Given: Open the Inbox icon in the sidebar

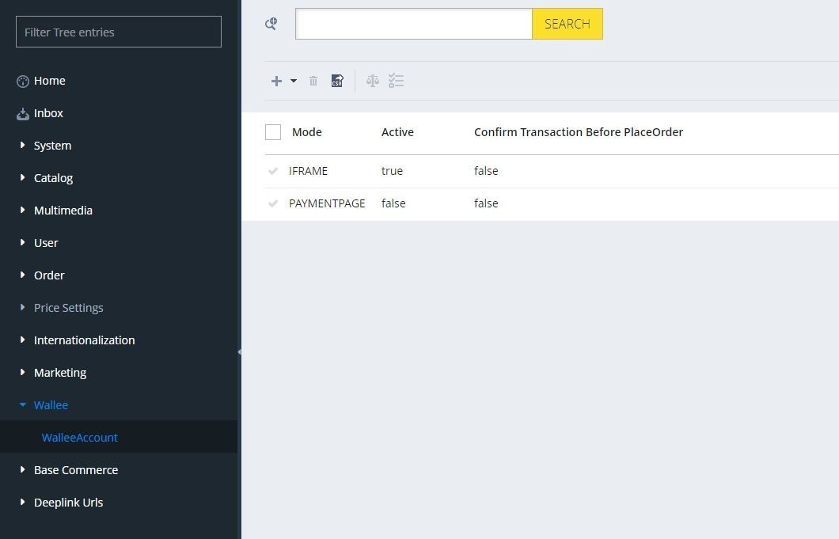Looking at the screenshot, I should click(x=22, y=113).
